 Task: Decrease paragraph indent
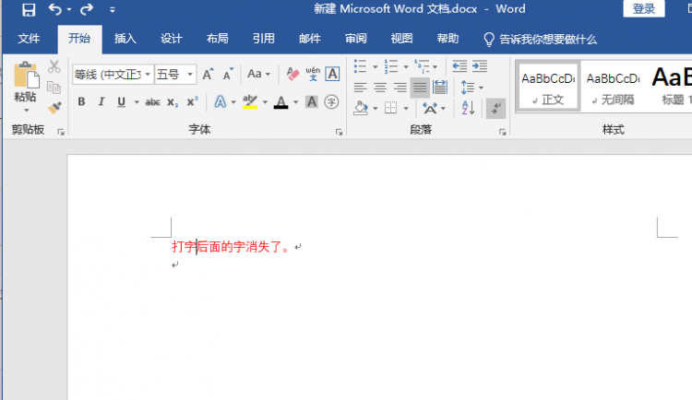point(459,66)
